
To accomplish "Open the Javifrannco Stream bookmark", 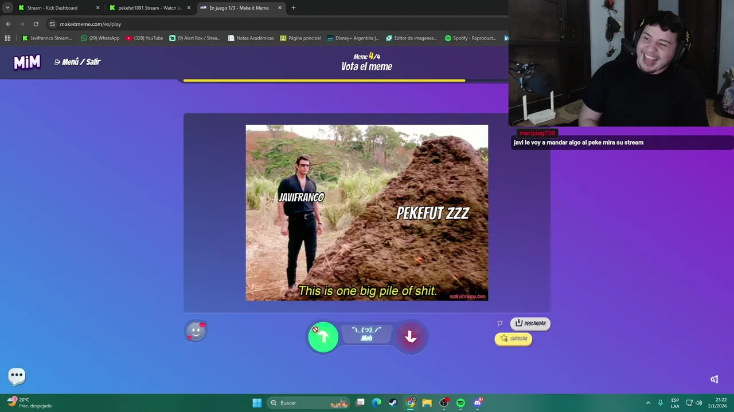I will pos(47,38).
